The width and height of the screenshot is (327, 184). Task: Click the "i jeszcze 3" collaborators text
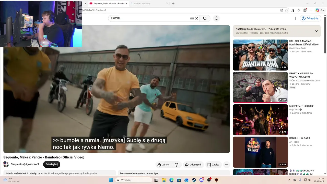pos(32,164)
